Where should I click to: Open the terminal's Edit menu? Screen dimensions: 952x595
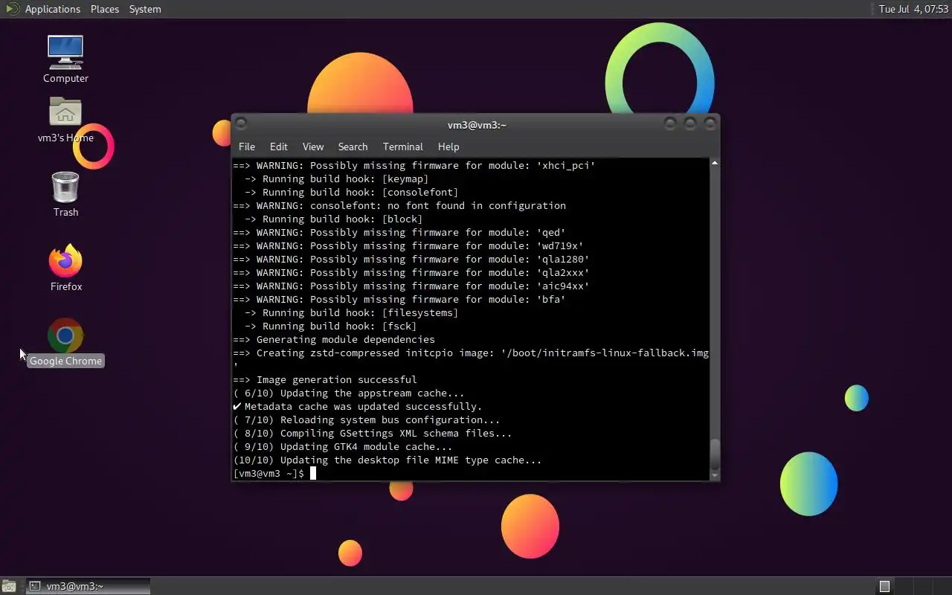[x=279, y=147]
